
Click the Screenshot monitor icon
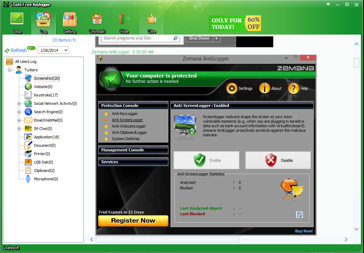[x=28, y=78]
